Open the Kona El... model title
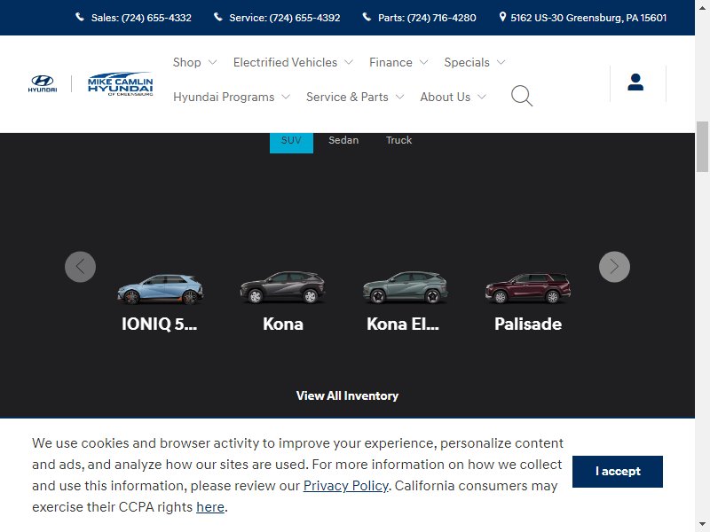 pos(403,324)
